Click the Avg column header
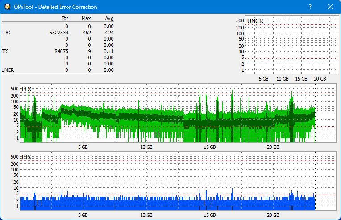 [x=109, y=18]
